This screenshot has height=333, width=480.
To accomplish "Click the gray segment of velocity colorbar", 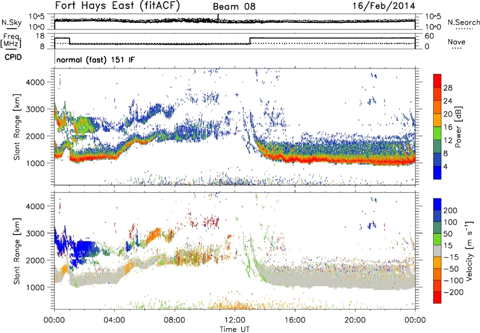I will tap(437, 251).
